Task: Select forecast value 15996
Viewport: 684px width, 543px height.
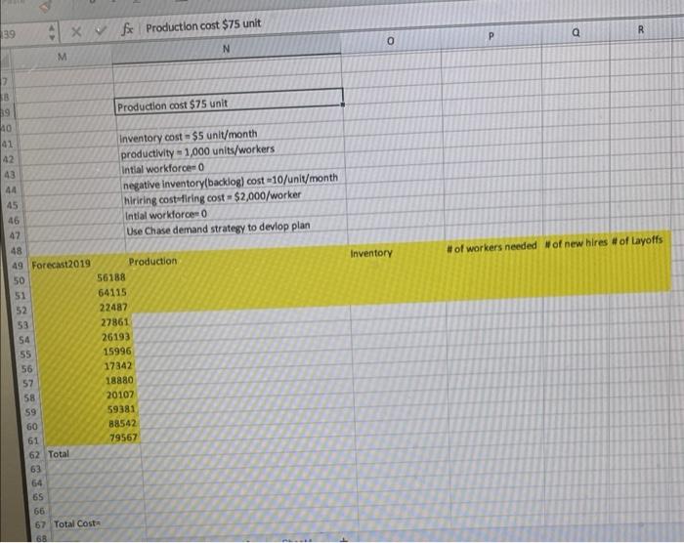Action: tap(117, 351)
